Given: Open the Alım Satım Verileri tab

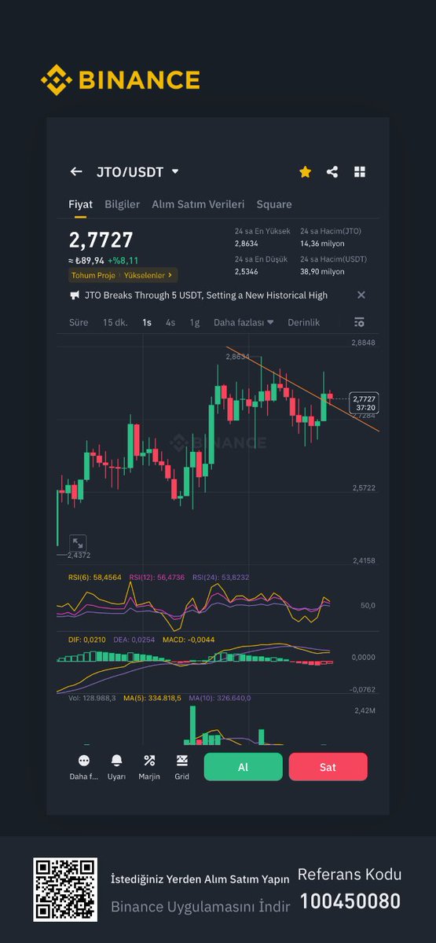Looking at the screenshot, I should tap(198, 204).
